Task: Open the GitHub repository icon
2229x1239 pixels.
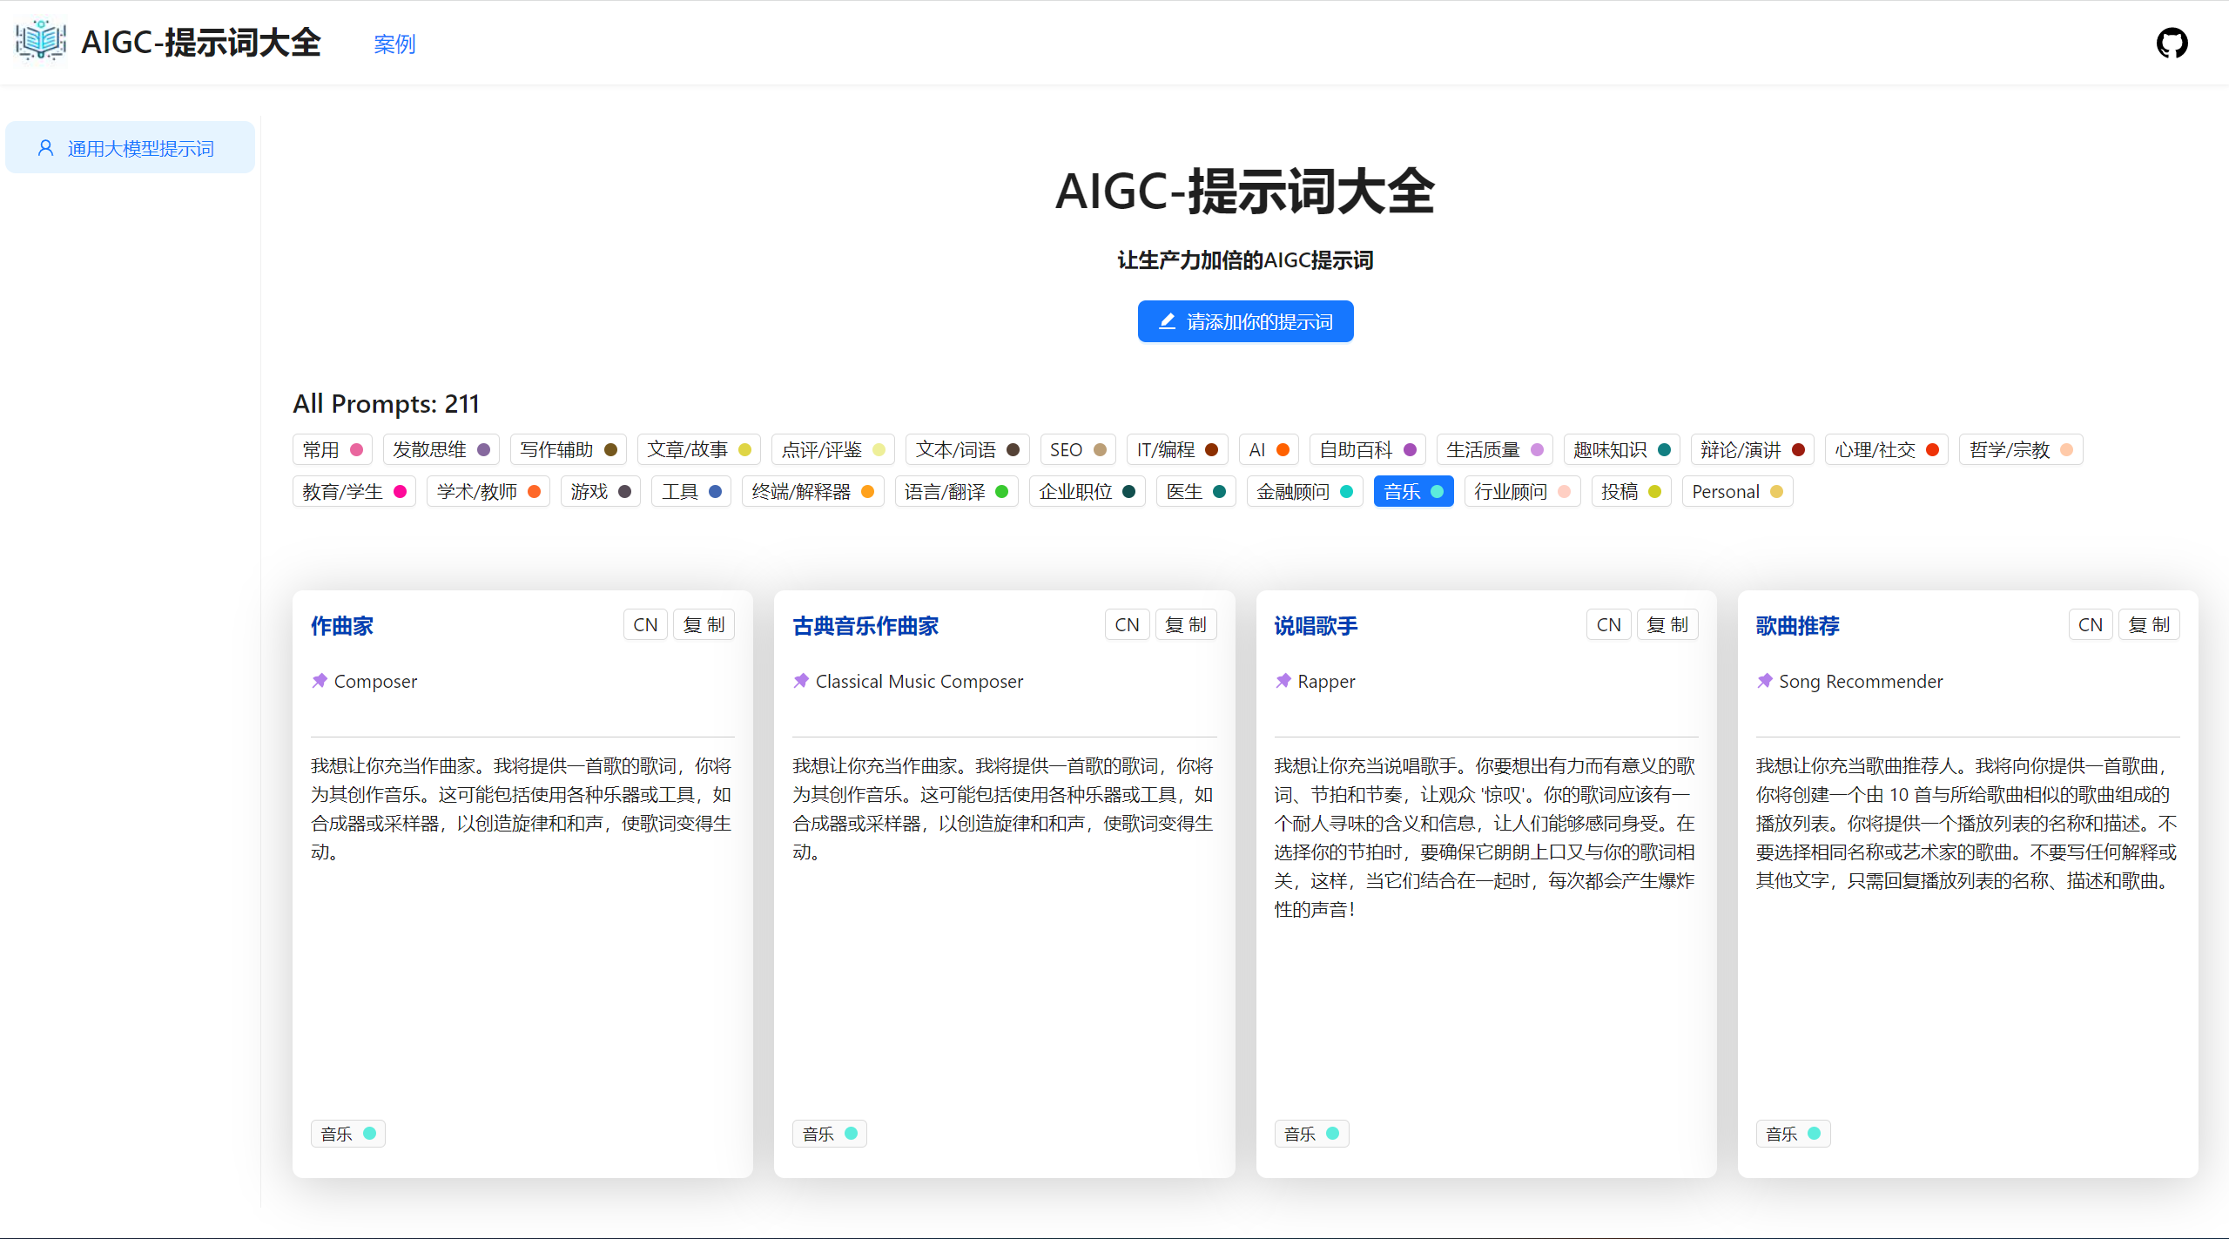Action: pos(2172,43)
